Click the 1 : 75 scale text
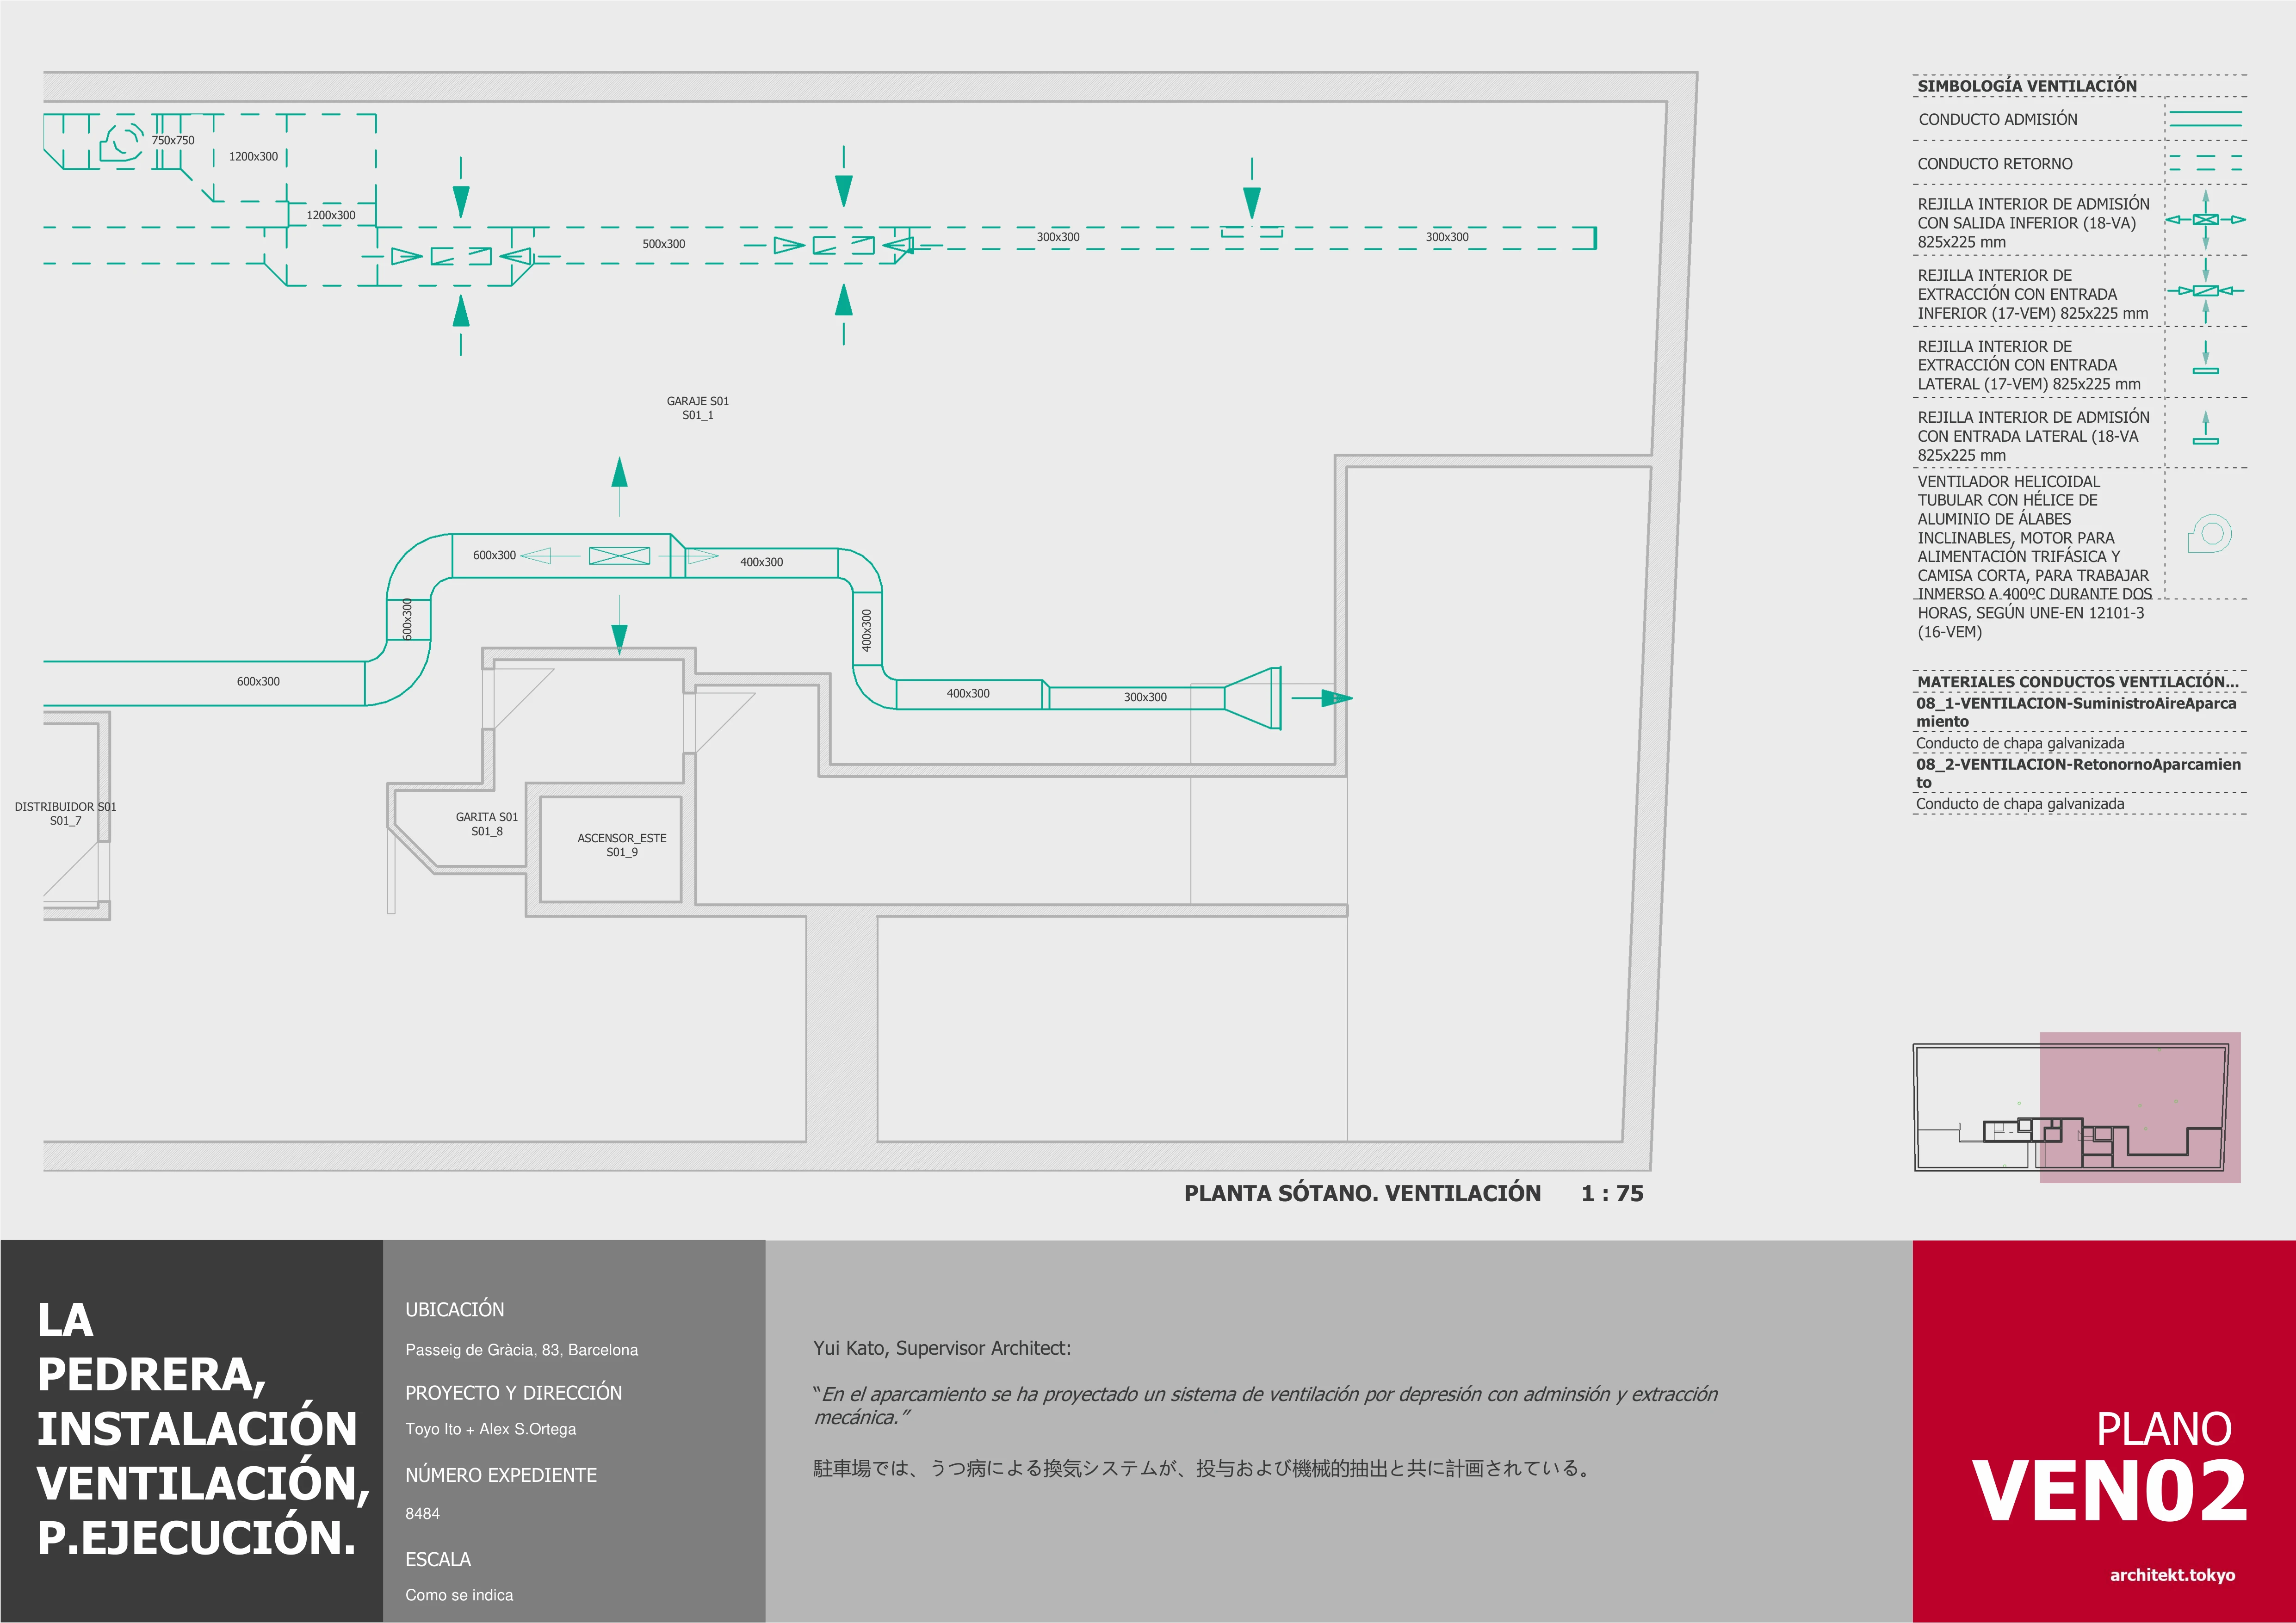Image resolution: width=2296 pixels, height=1623 pixels. (x=1612, y=1193)
